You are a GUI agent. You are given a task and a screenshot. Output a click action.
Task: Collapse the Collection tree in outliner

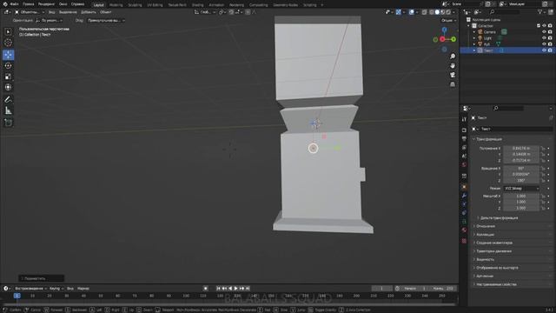(x=469, y=25)
